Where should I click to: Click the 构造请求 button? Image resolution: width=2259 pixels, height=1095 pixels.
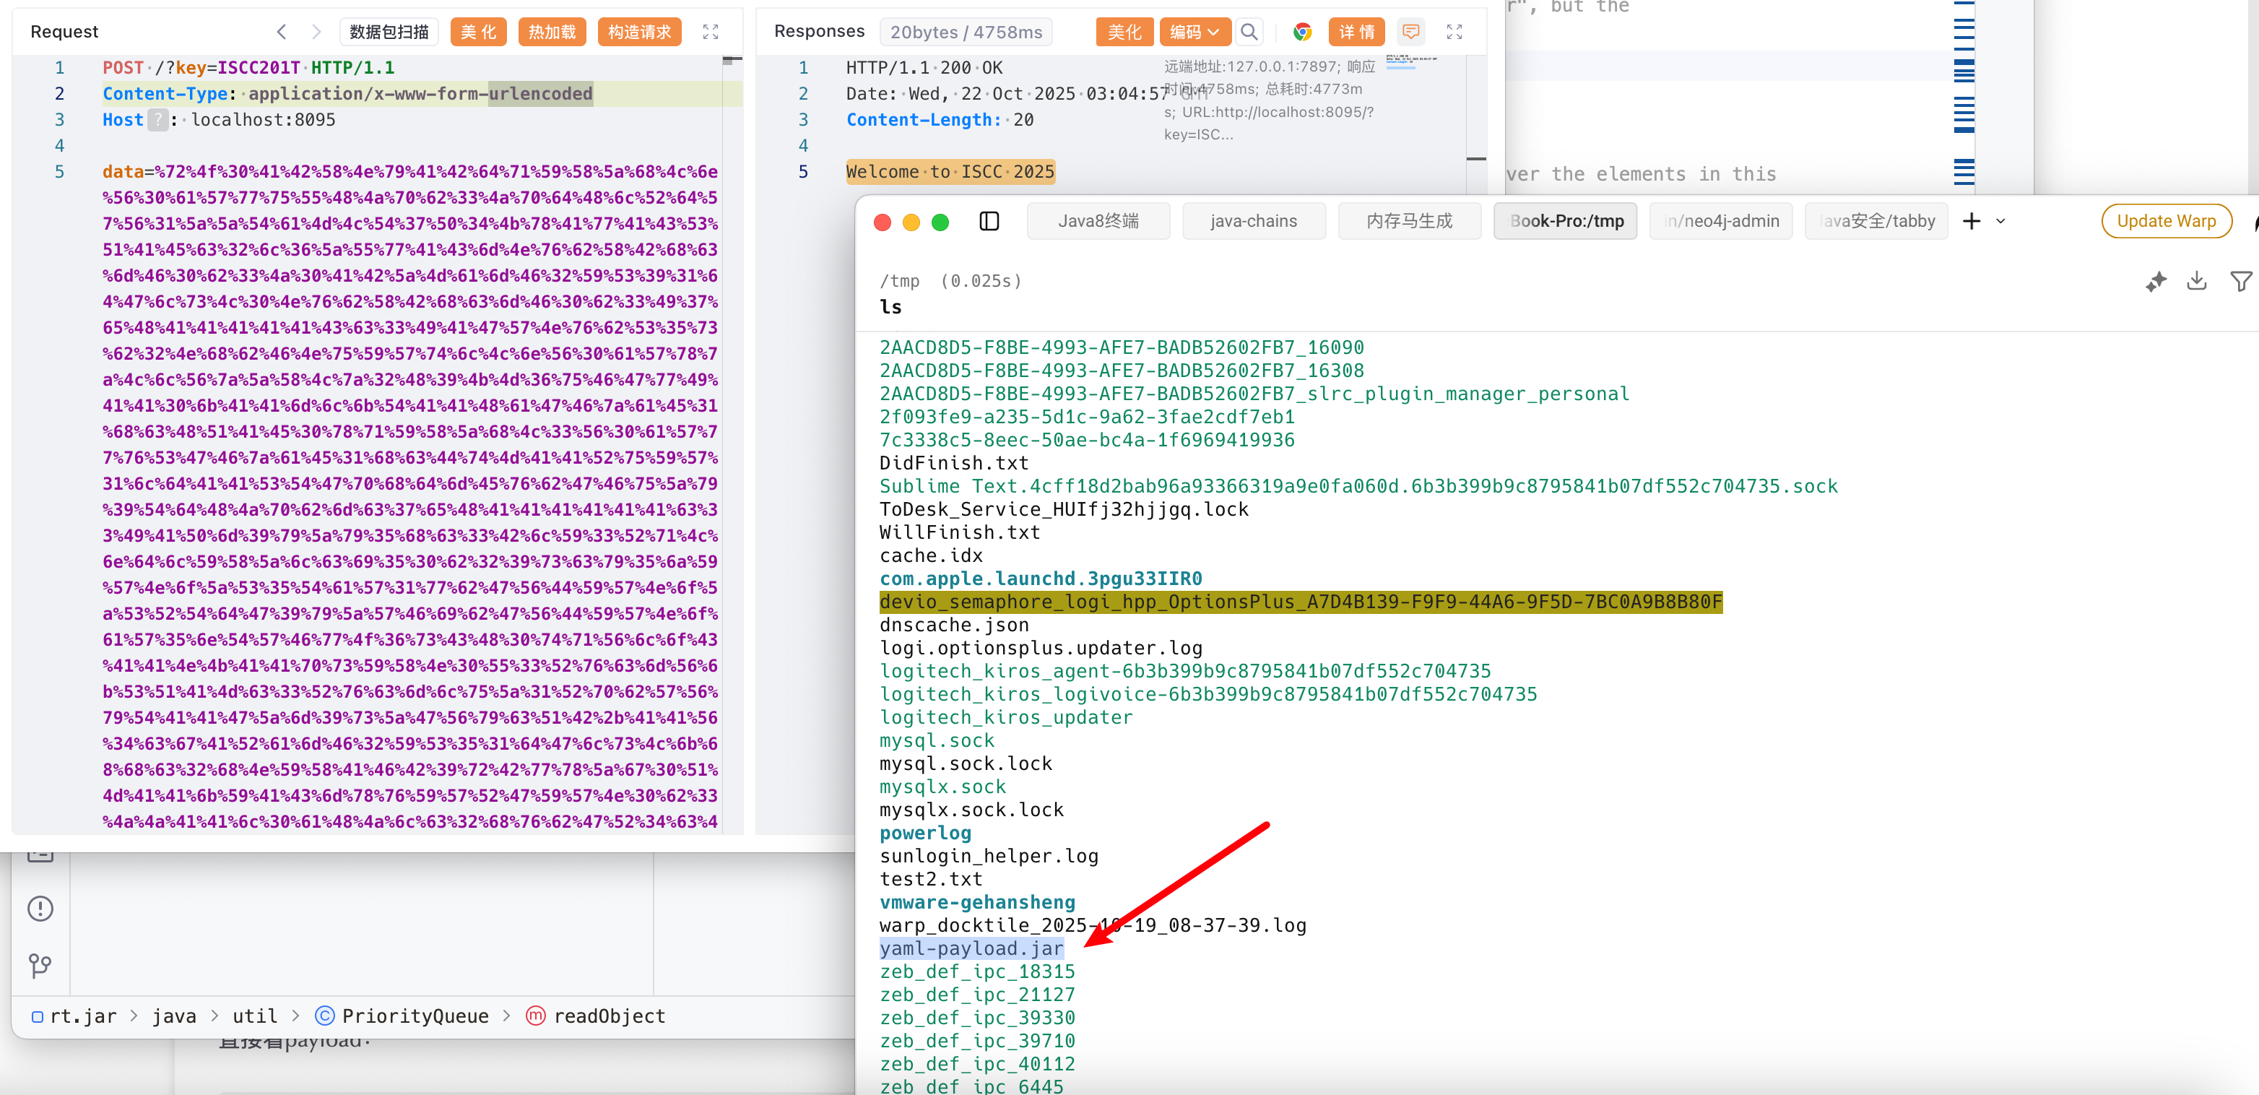point(639,33)
